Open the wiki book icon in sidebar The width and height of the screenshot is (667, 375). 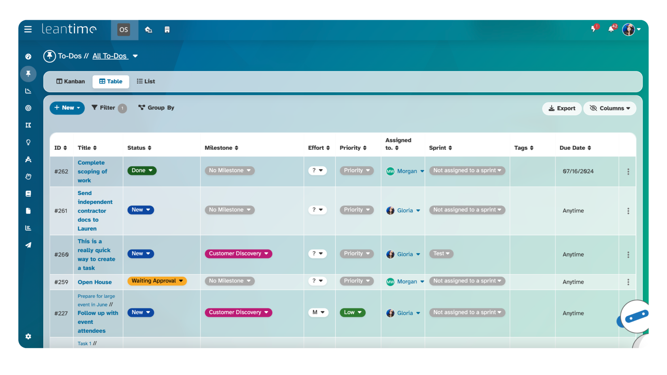28,194
